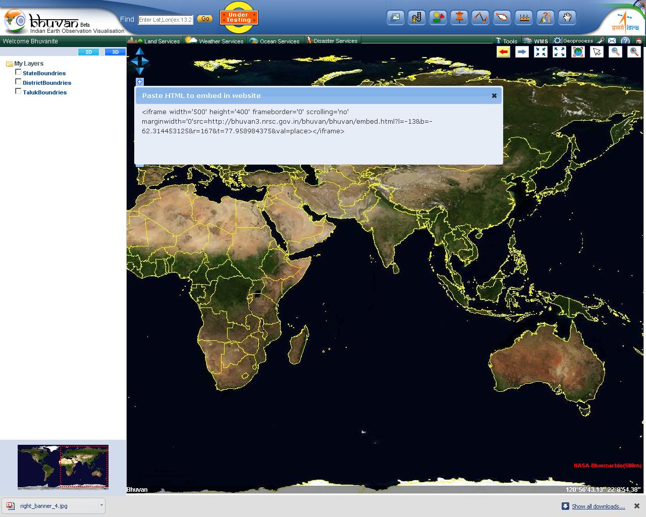Switch to 3D view mode

[x=115, y=52]
